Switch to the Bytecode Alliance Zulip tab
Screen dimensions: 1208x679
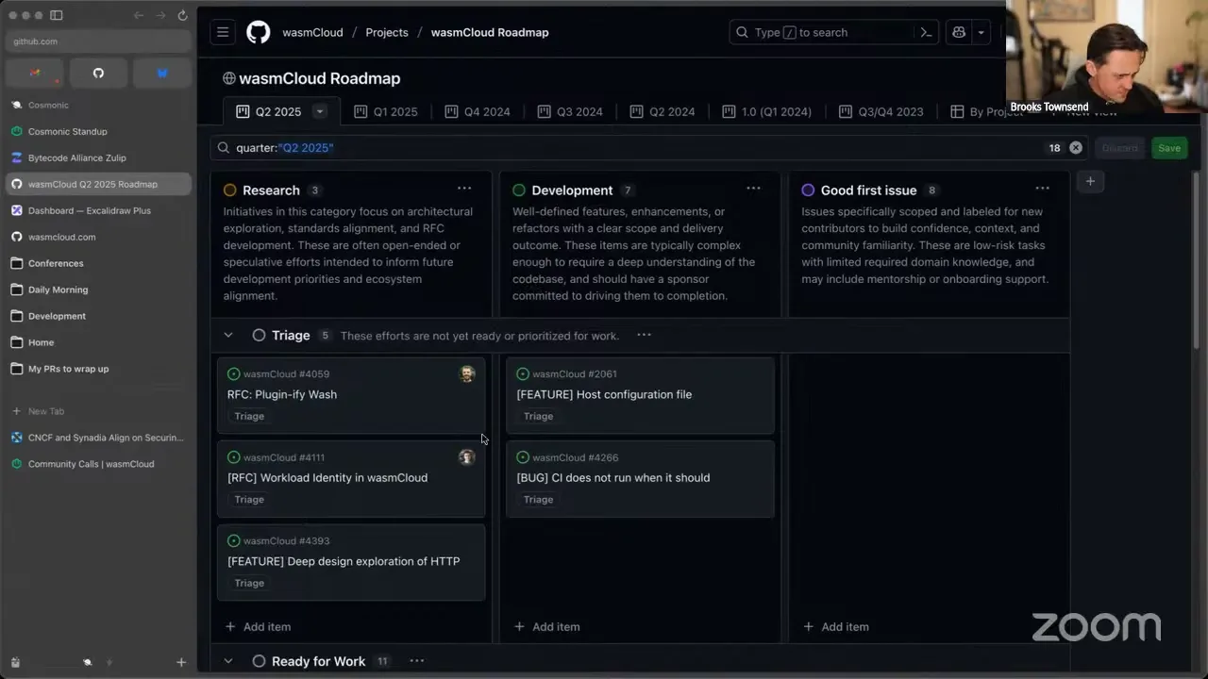(x=98, y=157)
